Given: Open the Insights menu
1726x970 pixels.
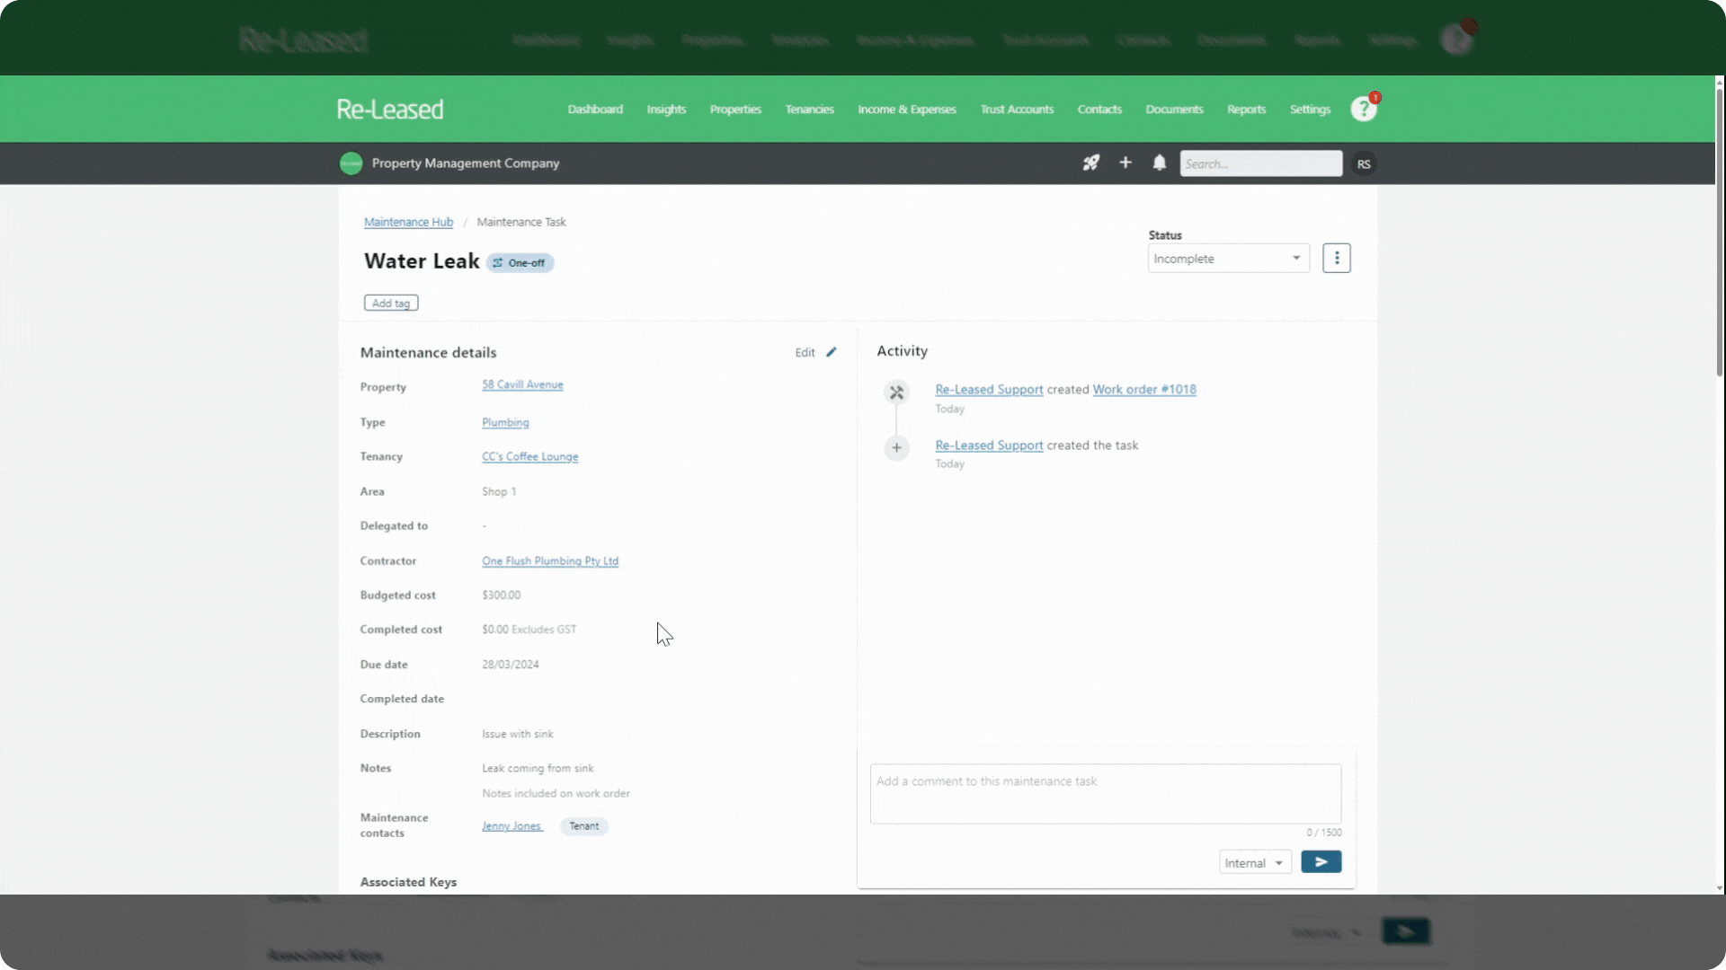Looking at the screenshot, I should [666, 110].
